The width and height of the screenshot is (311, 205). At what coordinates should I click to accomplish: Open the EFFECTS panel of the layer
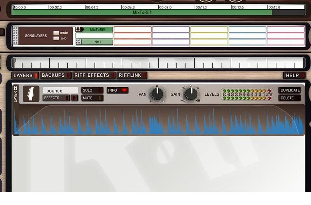click(x=56, y=98)
